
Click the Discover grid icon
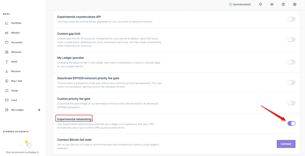coord(7,52)
